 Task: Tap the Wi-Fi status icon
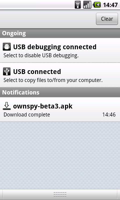click(78, 5)
